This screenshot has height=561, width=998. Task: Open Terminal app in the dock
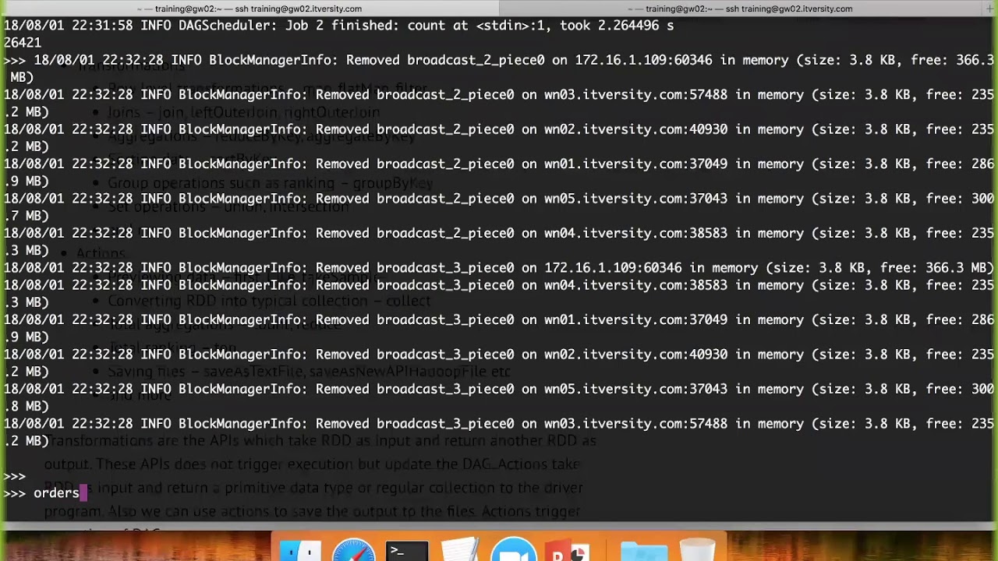407,549
